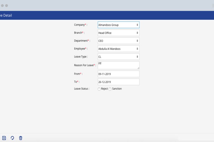
Task: Click the resize handle of Reason text area
Action: pyautogui.click(x=138, y=68)
